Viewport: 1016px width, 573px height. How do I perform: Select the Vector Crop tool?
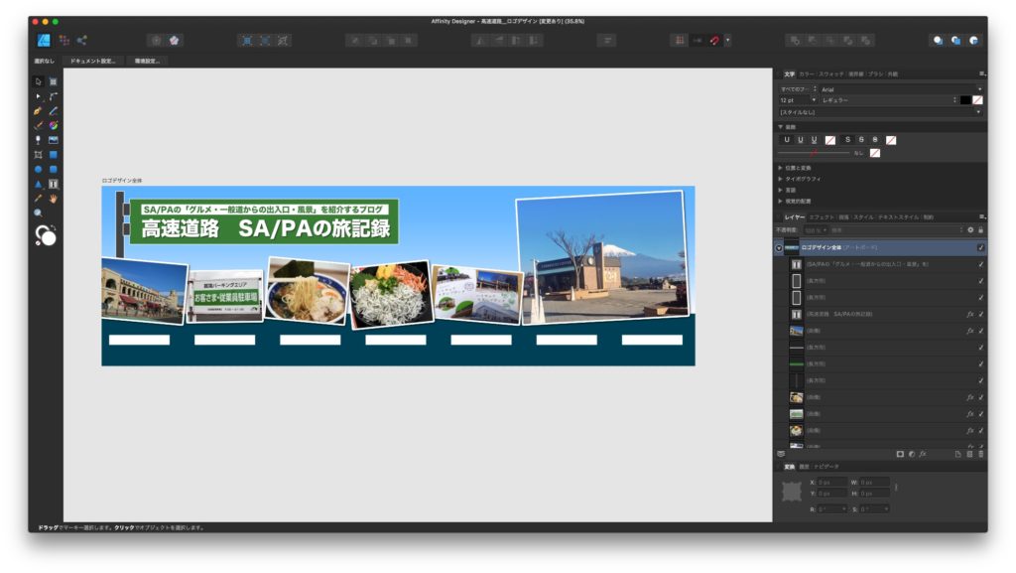click(x=39, y=155)
